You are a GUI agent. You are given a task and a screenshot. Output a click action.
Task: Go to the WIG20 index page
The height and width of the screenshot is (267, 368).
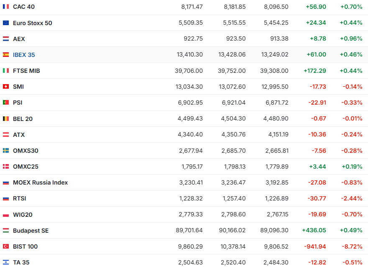click(23, 215)
